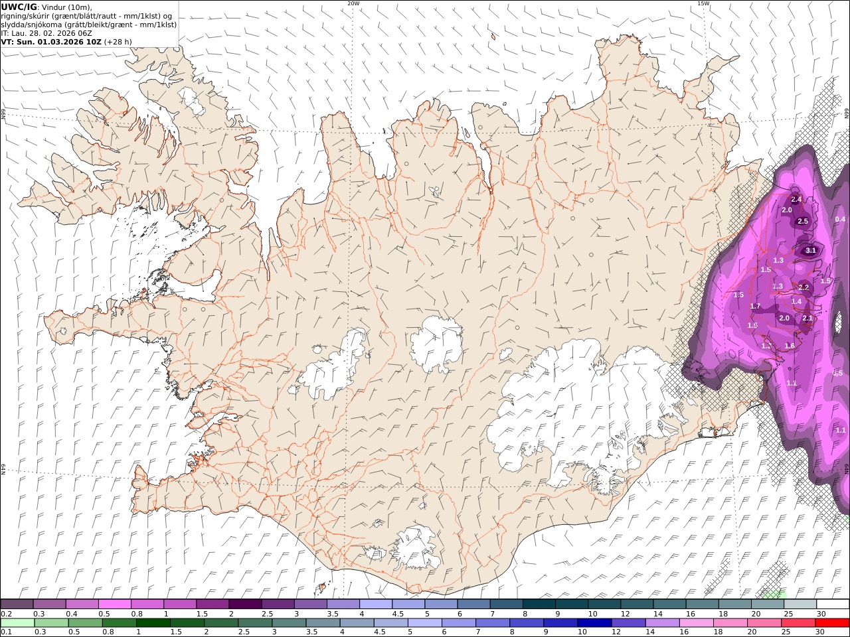Click the bright pink 0.5–0.8 legend swatch
The width and height of the screenshot is (850, 637).
(x=115, y=604)
